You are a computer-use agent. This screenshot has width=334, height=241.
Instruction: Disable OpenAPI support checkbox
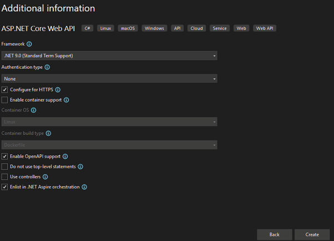pyautogui.click(x=5, y=157)
